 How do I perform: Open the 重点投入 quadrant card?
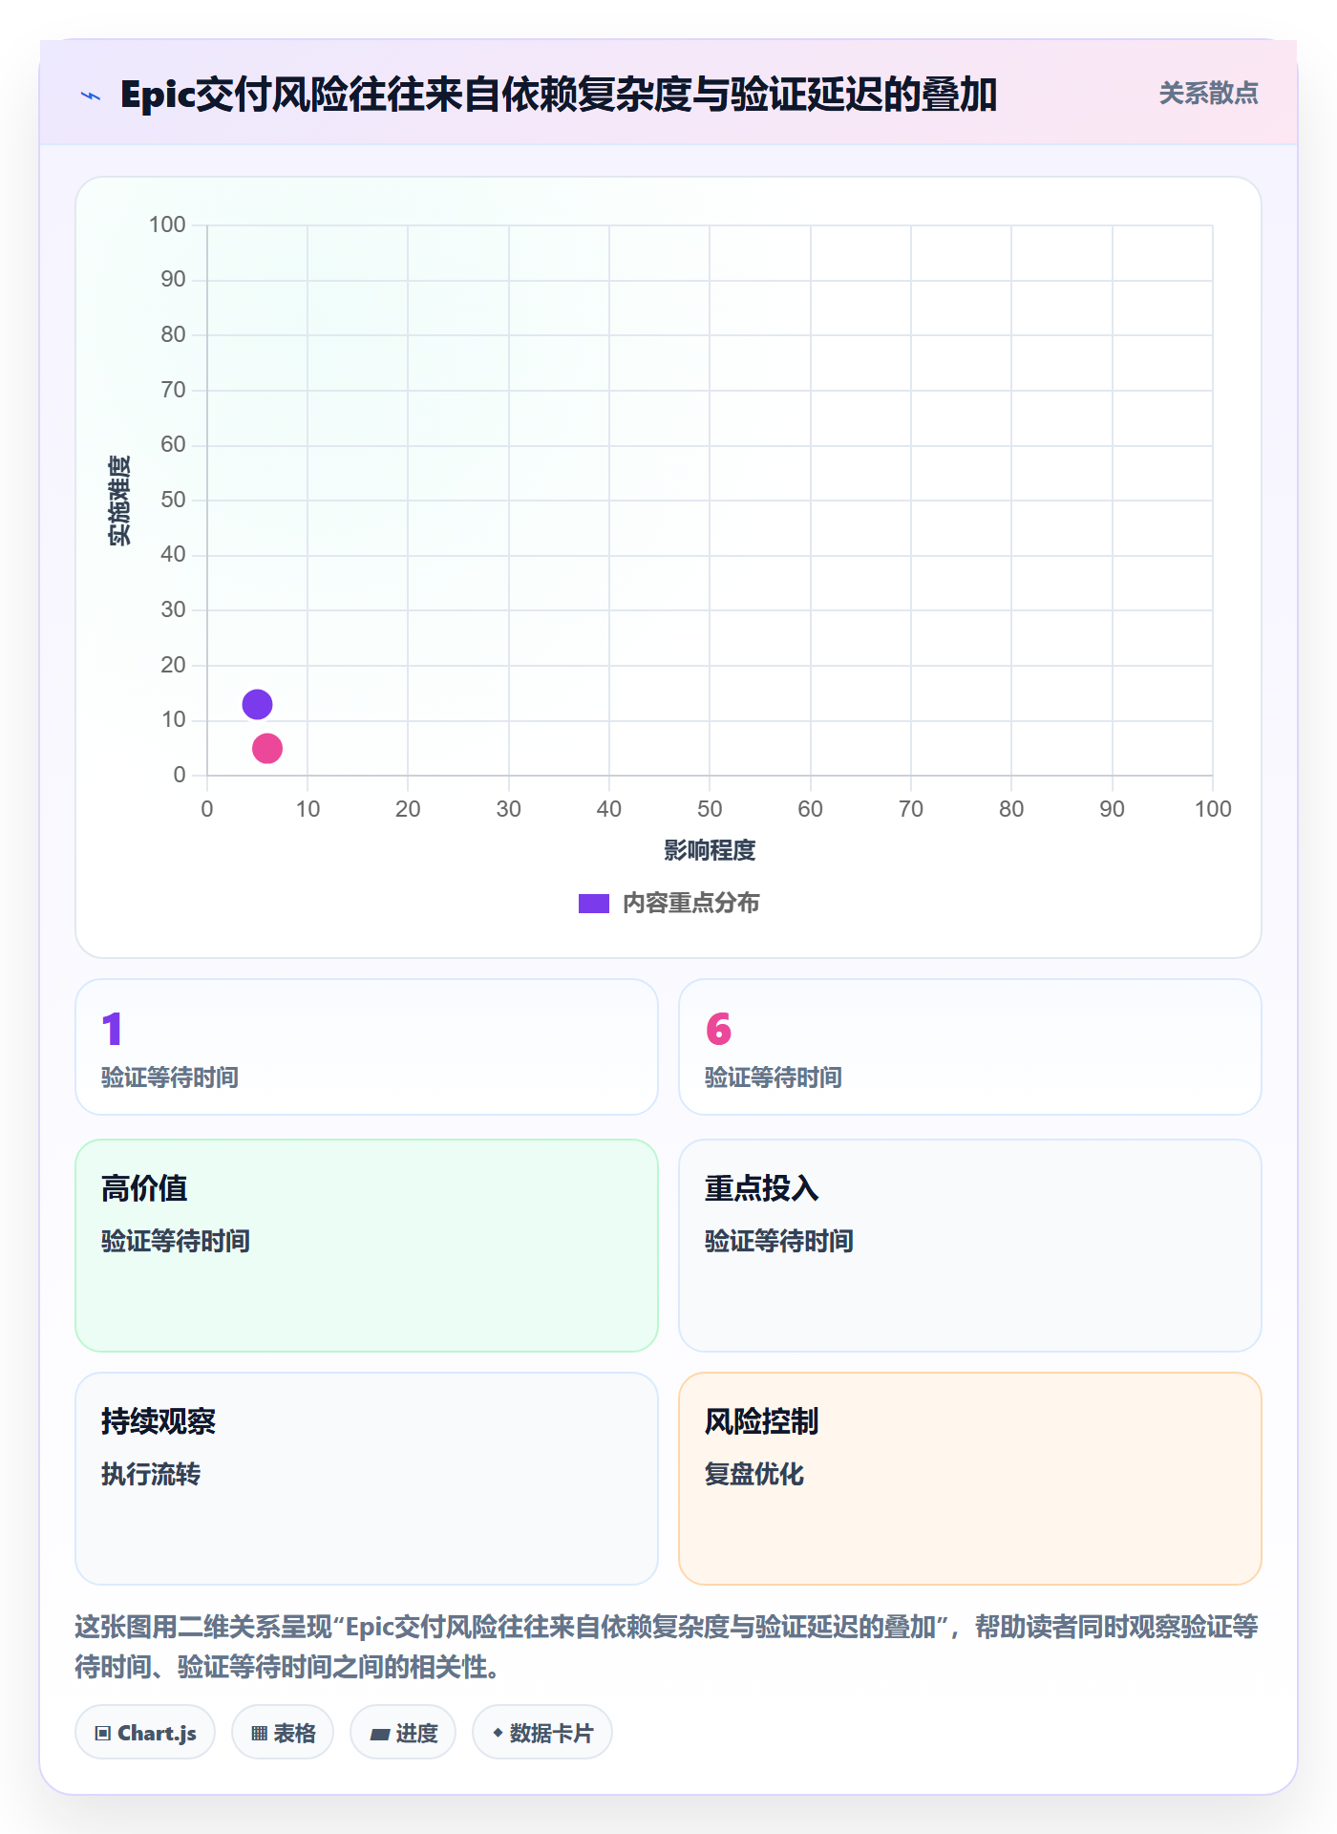pyautogui.click(x=970, y=1246)
